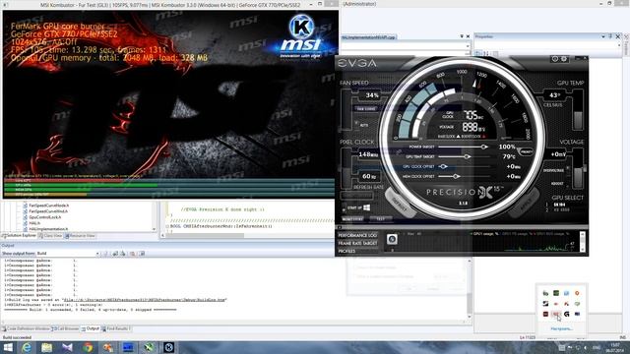Open Properties window position dropdown arrow
The width and height of the screenshot is (630, 354).
[603, 36]
